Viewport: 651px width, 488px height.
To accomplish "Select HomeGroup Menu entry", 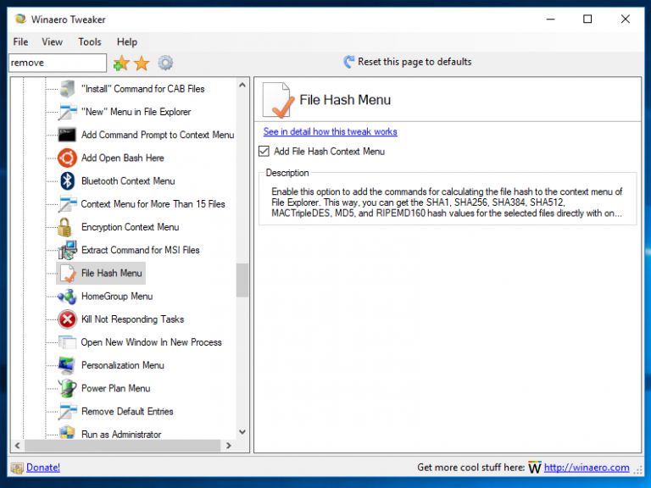I will [x=117, y=297].
